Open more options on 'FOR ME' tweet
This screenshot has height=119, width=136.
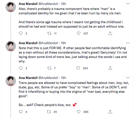(128, 43)
